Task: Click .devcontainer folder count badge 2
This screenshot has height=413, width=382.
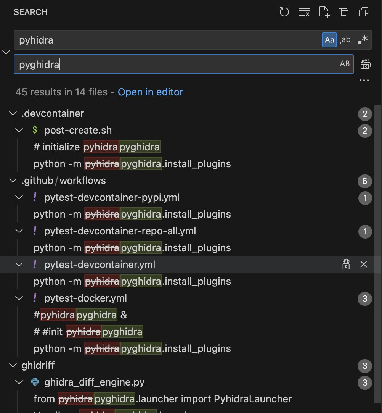Action: click(365, 114)
